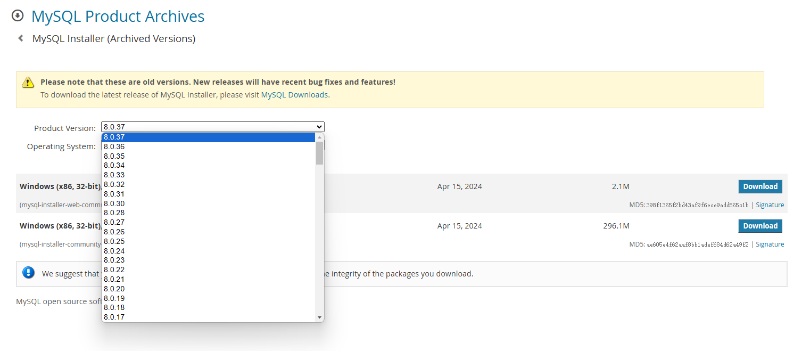The width and height of the screenshot is (802, 351).
Task: Download the 296.1M full installer
Action: click(x=760, y=226)
